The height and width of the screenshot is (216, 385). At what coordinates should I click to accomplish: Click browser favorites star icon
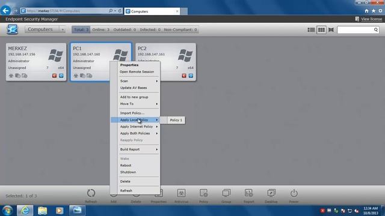[374, 11]
